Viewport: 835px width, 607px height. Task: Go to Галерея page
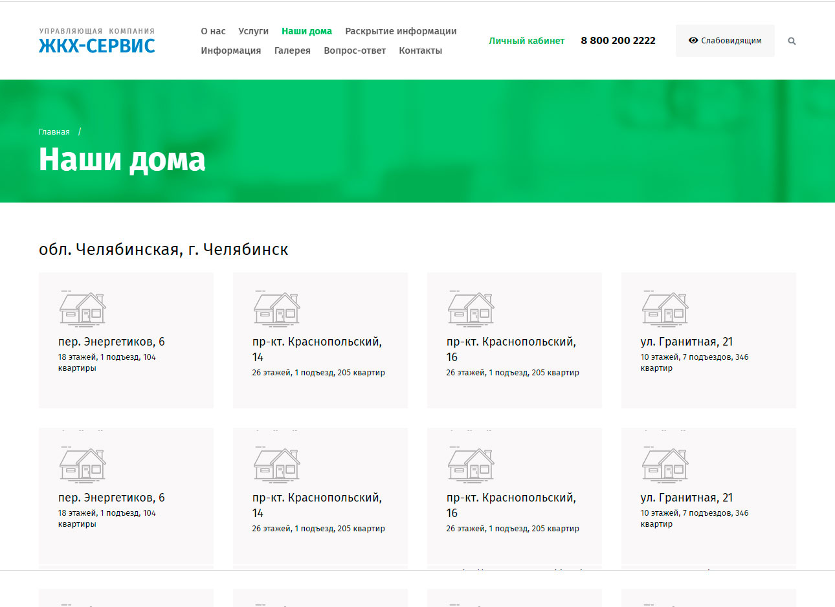[x=292, y=50]
